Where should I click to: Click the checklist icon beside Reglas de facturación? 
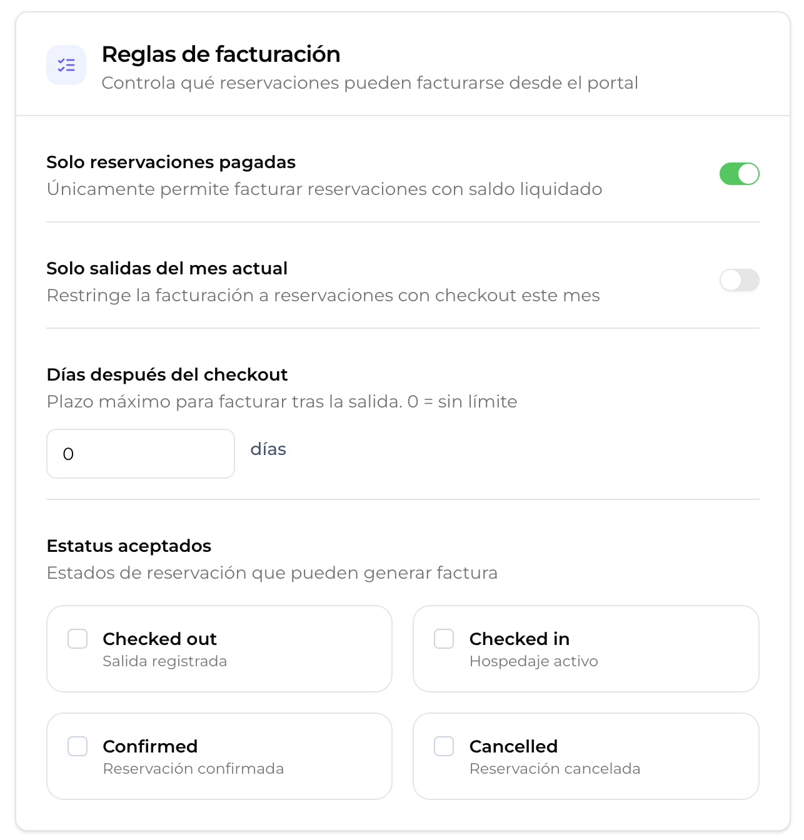tap(66, 65)
